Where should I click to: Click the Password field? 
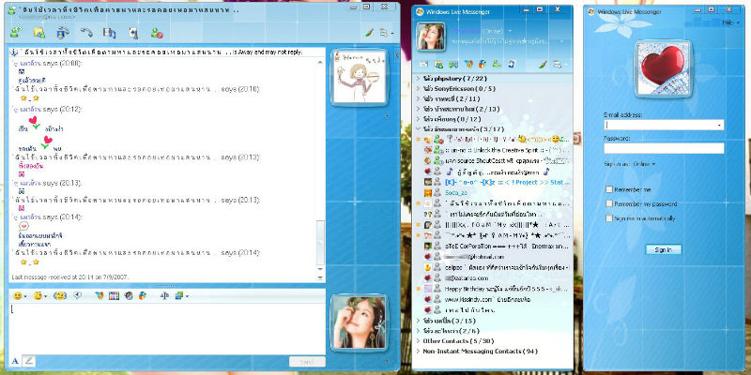(664, 148)
